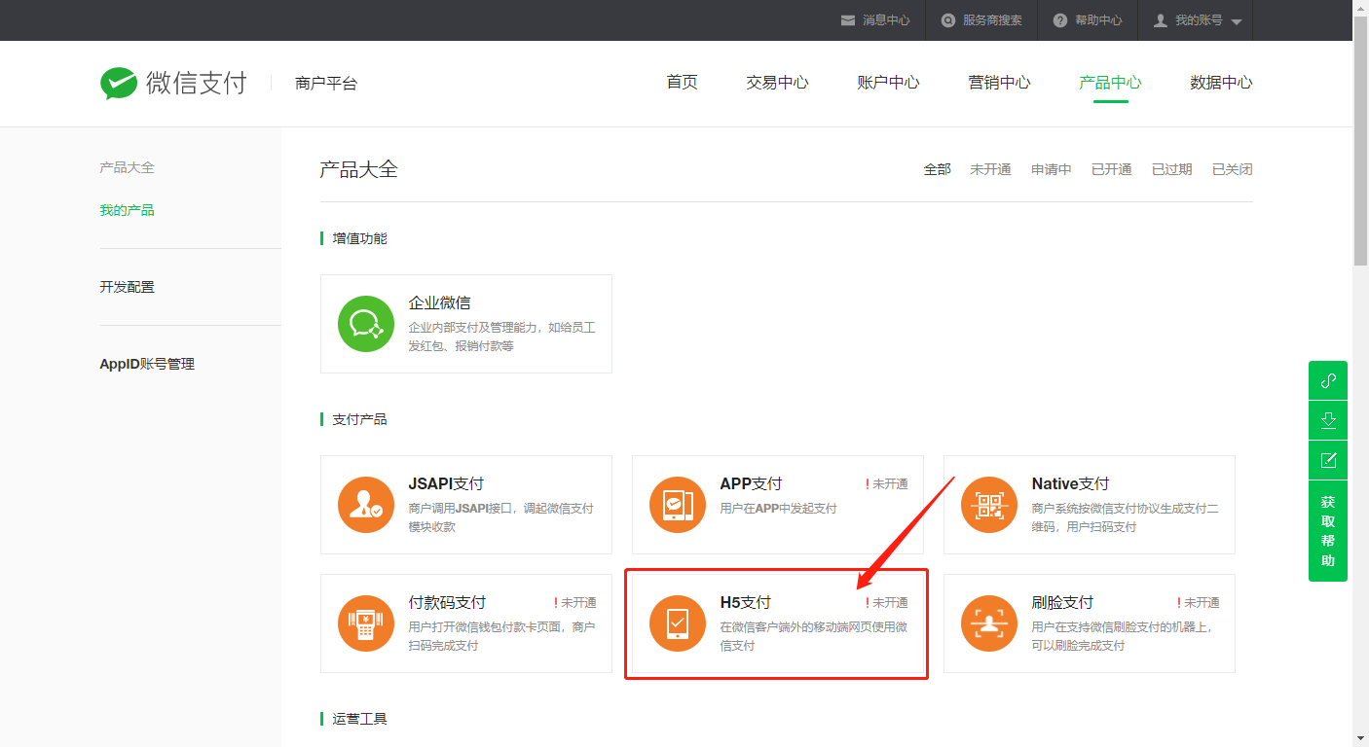Open 我的产品 in the left sidebar
This screenshot has height=747, width=1369.
127,210
